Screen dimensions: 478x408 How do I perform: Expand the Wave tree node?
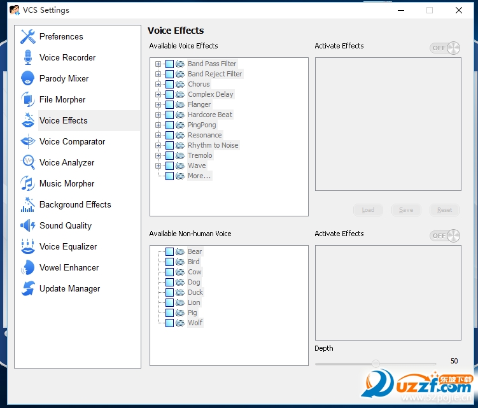coord(158,166)
